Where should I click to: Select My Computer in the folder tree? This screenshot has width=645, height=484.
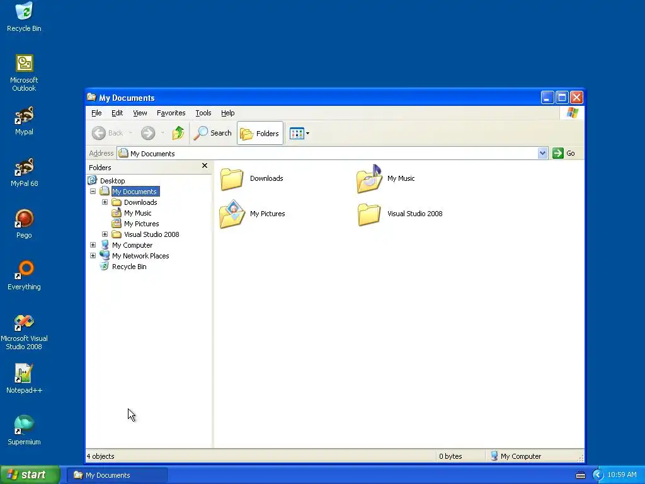pyautogui.click(x=132, y=245)
